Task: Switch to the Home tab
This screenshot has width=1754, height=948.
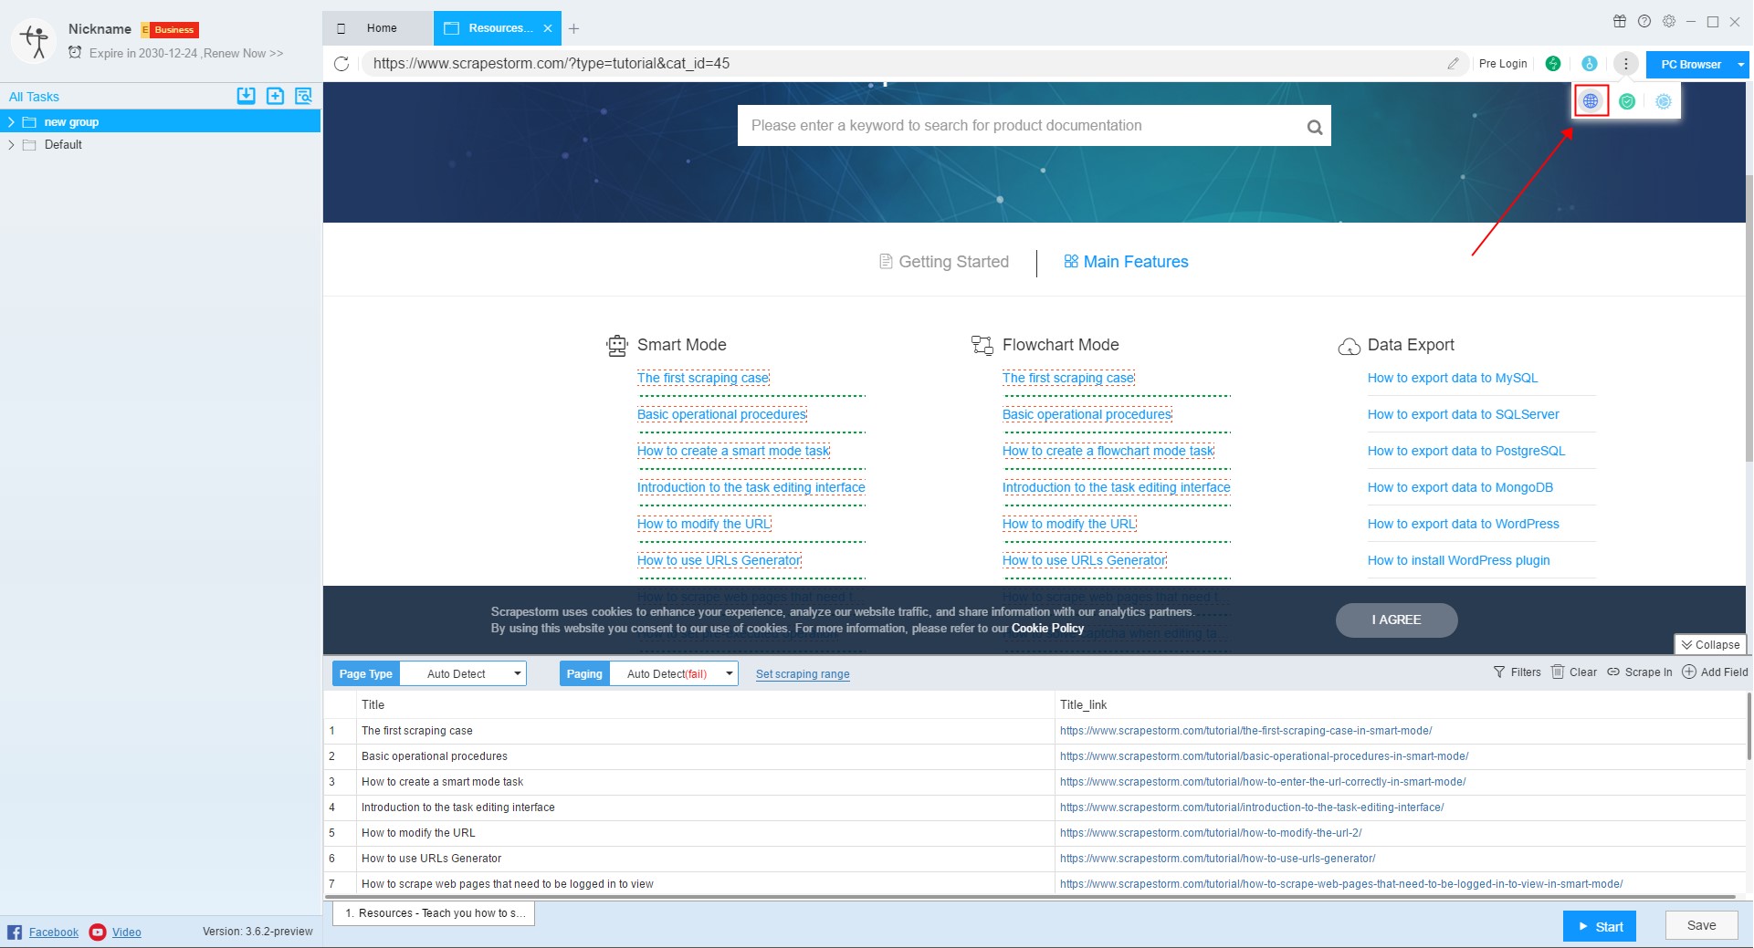Action: [378, 28]
